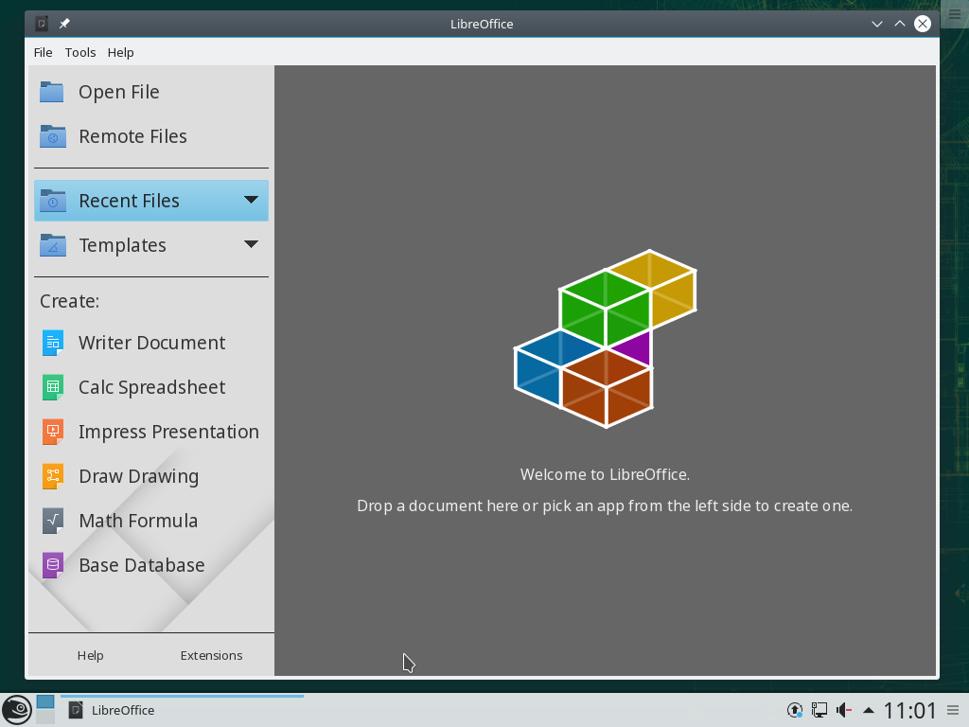The width and height of the screenshot is (969, 727).
Task: Select LibreOffice in the taskbar
Action: click(123, 710)
